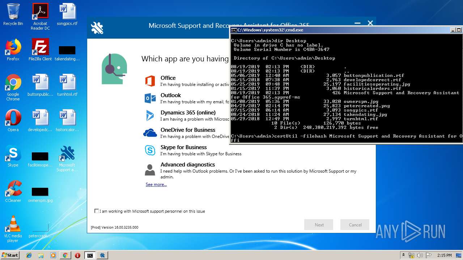Open CCleaner desktop shortcut
This screenshot has width=463, height=260.
click(13, 191)
